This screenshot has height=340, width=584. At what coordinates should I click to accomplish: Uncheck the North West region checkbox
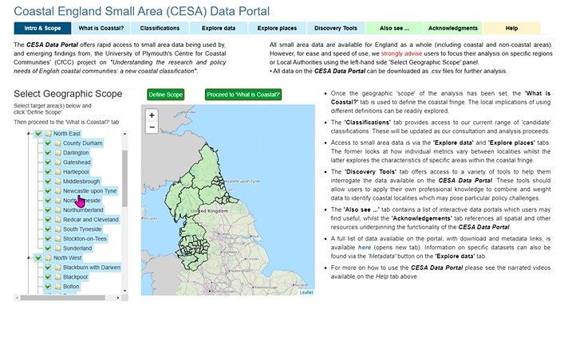38,258
